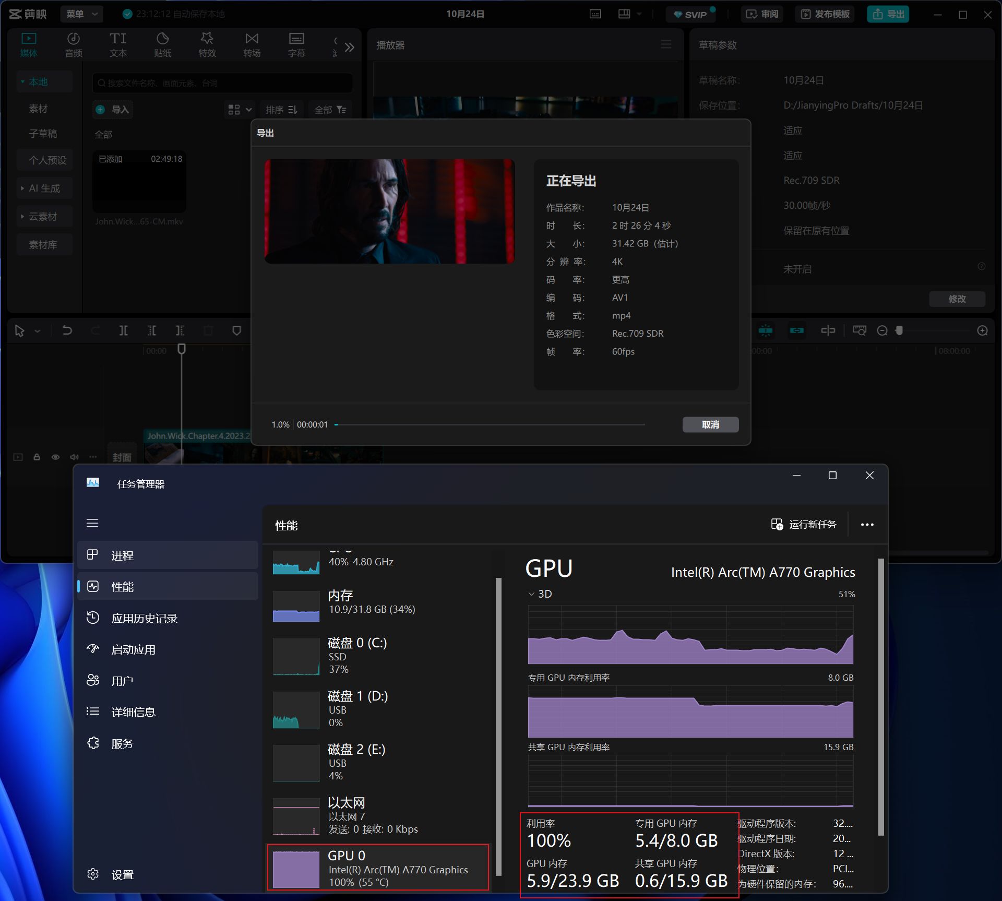Open Task Manager hamburger navigation menu

coord(92,523)
